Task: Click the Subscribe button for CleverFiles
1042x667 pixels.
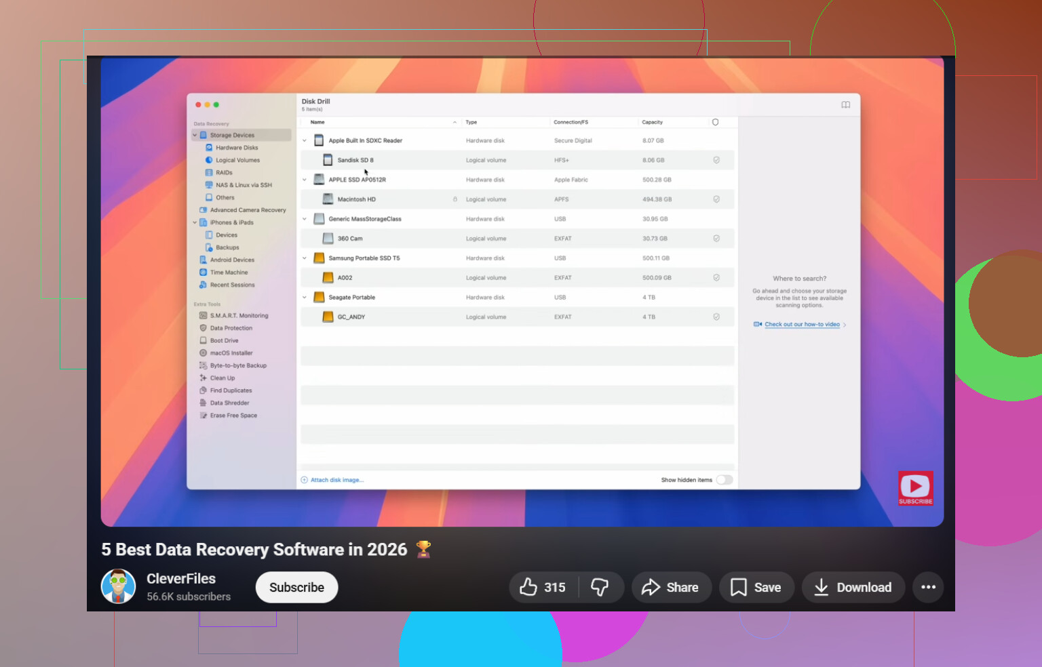Action: click(296, 587)
